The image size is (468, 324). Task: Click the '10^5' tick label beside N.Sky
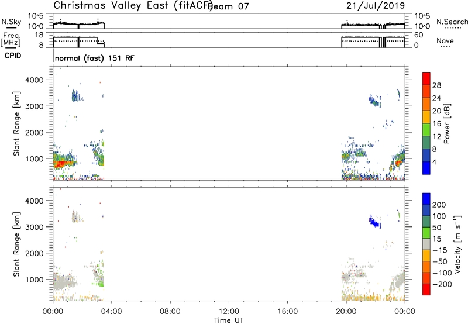(36, 16)
